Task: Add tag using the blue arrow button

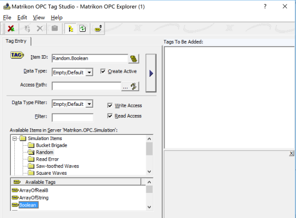Action: coord(151,73)
